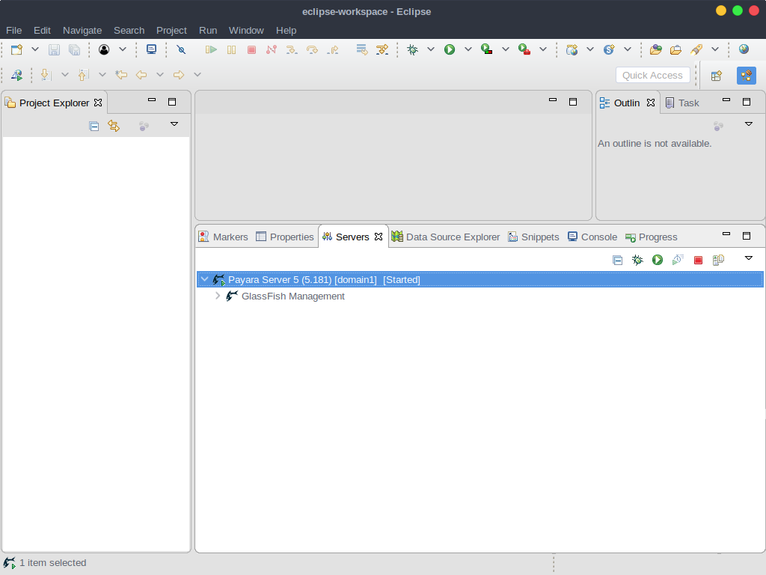This screenshot has height=575, width=766.
Task: Open the Run button dropdown arrow
Action: pyautogui.click(x=468, y=49)
